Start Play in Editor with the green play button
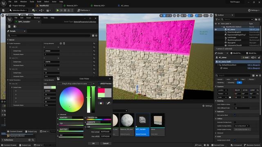Viewport: 262px width, 147px height. point(58,10)
